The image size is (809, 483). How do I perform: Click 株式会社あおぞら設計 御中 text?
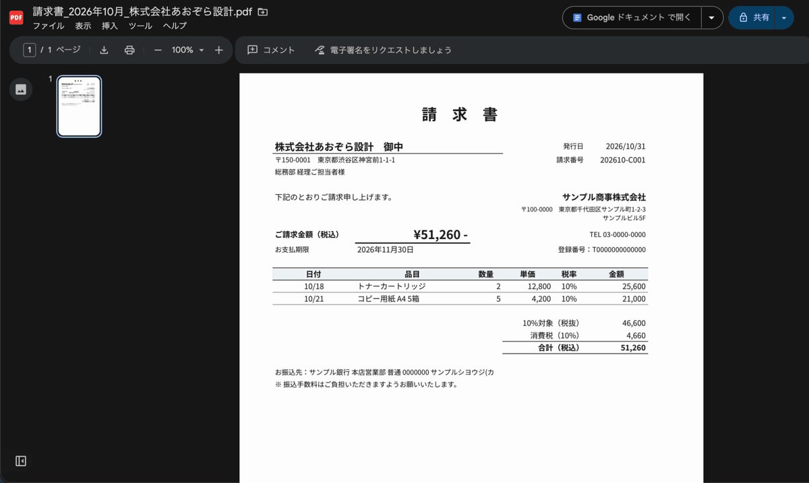pos(339,147)
